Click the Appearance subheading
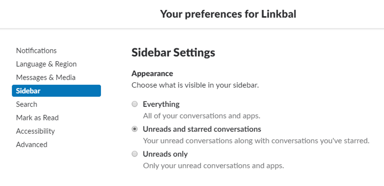 (152, 73)
